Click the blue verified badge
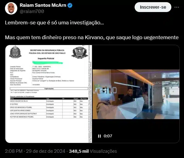This screenshot has height=158, width=184. click(x=70, y=5)
